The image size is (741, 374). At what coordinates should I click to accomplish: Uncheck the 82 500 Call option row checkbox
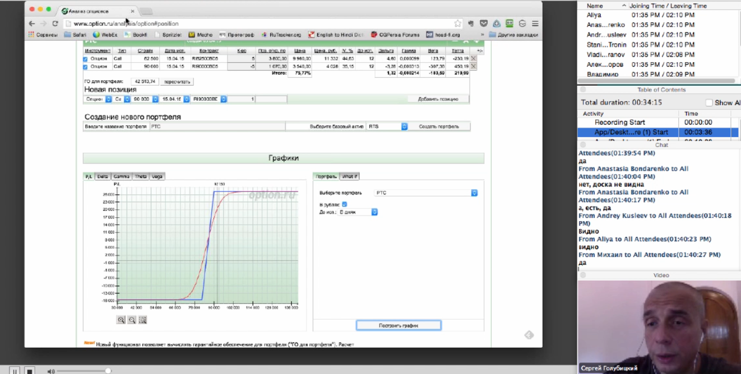click(86, 59)
